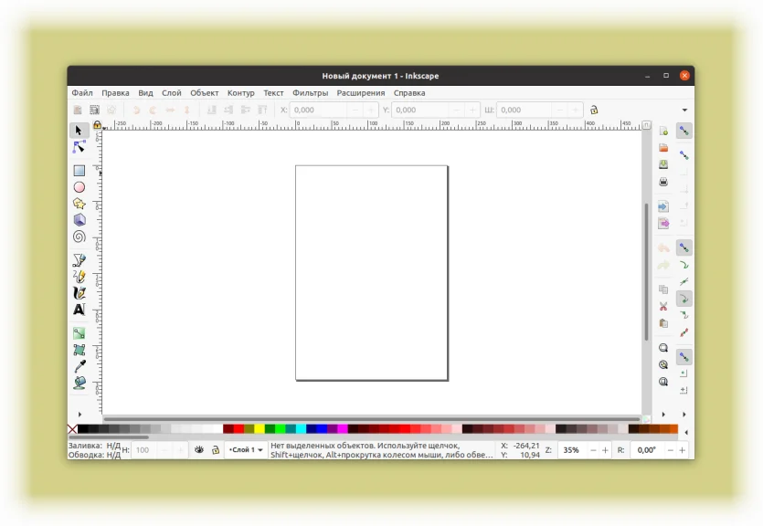Select the Dropper color picker tool

pyautogui.click(x=79, y=366)
